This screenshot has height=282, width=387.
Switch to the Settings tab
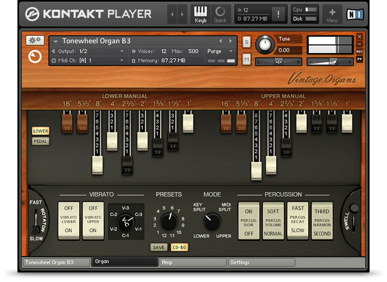pos(261,262)
